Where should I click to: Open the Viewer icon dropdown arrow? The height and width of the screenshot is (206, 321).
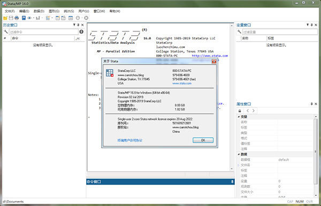tap(33, 18)
